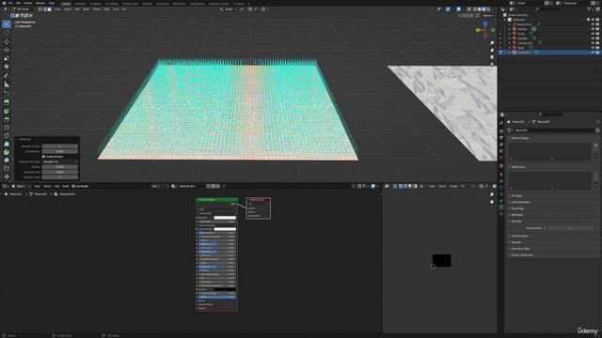Select the Rotate tool in toolbar

click(x=7, y=50)
